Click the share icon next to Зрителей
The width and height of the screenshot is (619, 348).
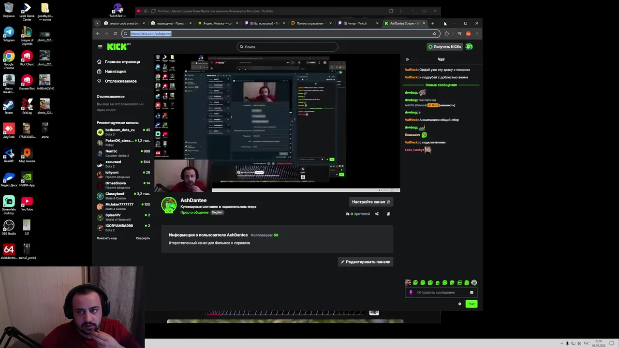pos(377,214)
